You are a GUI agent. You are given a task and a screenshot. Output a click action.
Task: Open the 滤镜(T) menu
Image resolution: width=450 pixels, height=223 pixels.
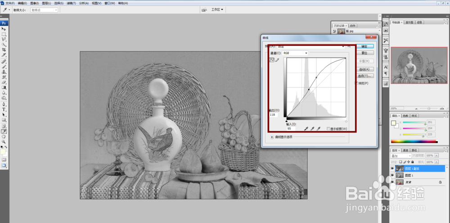point(71,3)
